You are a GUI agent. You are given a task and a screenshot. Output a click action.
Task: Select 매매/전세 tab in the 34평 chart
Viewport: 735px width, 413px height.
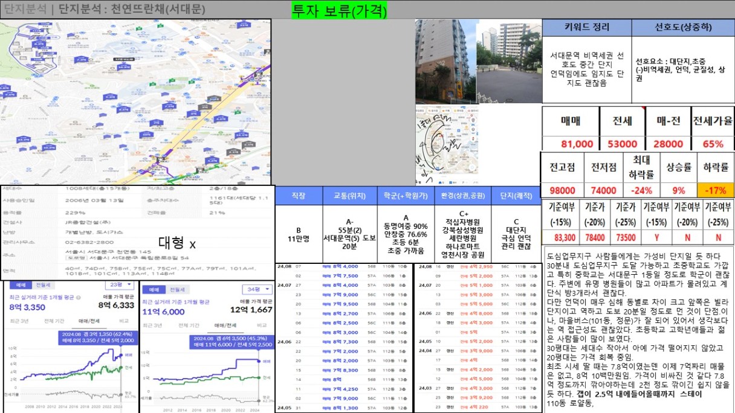click(x=225, y=325)
